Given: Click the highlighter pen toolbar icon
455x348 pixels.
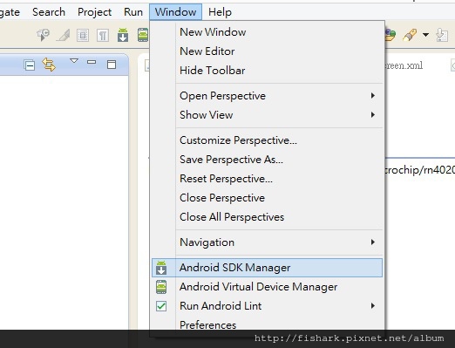Looking at the screenshot, I should pyautogui.click(x=410, y=35).
